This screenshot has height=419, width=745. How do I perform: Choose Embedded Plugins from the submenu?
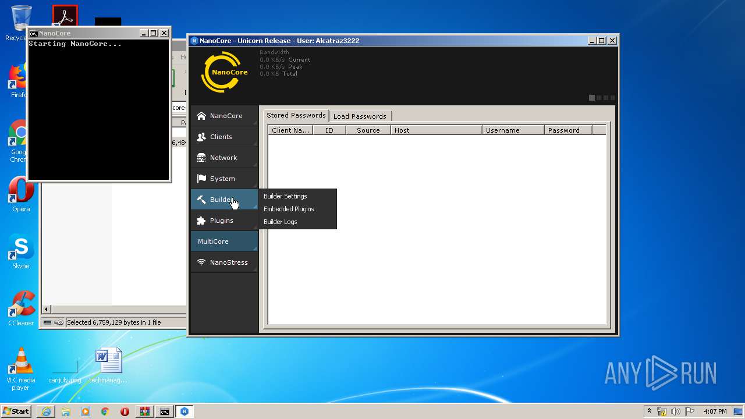pyautogui.click(x=289, y=209)
